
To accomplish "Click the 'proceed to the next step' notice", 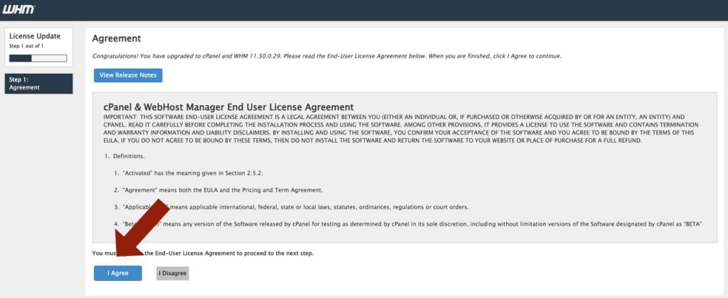I will [x=203, y=253].
